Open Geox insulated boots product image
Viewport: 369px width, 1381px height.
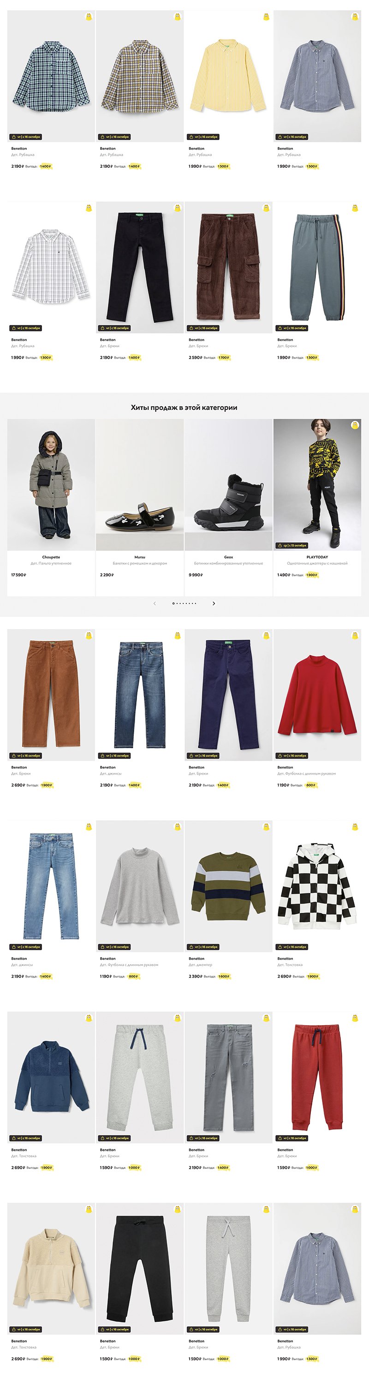228,484
